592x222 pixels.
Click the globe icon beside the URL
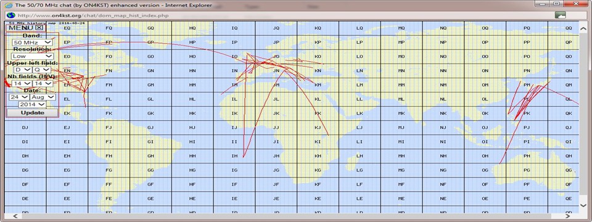(x=10, y=15)
